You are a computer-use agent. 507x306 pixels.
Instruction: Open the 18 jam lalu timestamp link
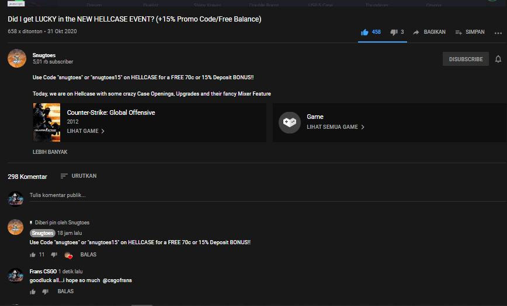tap(70, 233)
